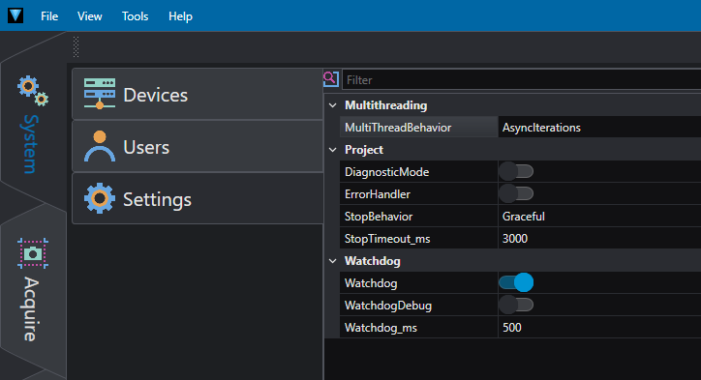Open the Tools menu

(x=135, y=16)
